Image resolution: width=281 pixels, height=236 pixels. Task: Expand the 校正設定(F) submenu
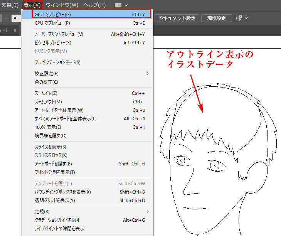coord(87,74)
